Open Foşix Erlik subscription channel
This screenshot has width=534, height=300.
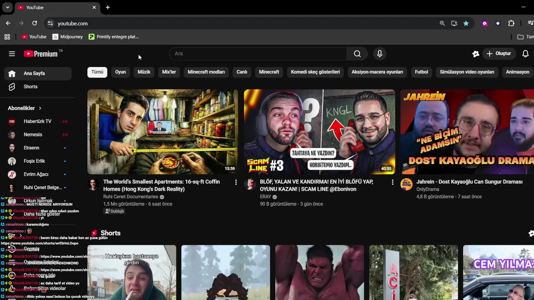click(38, 161)
